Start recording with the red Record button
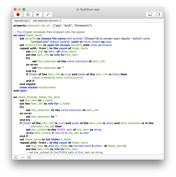Image resolution: width=176 pixels, height=177 pixels. point(18,14)
